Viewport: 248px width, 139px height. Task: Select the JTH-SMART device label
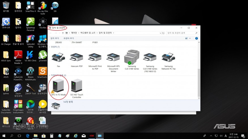(x=77, y=42)
